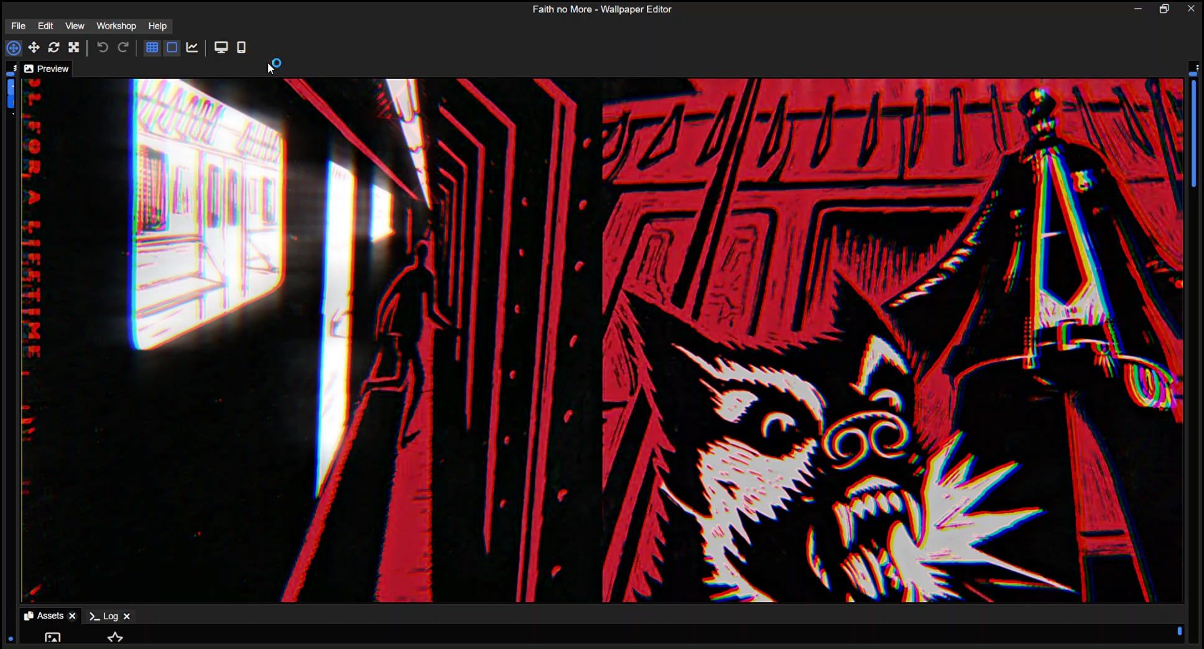Open the Help menu
This screenshot has width=1204, height=649.
point(157,25)
